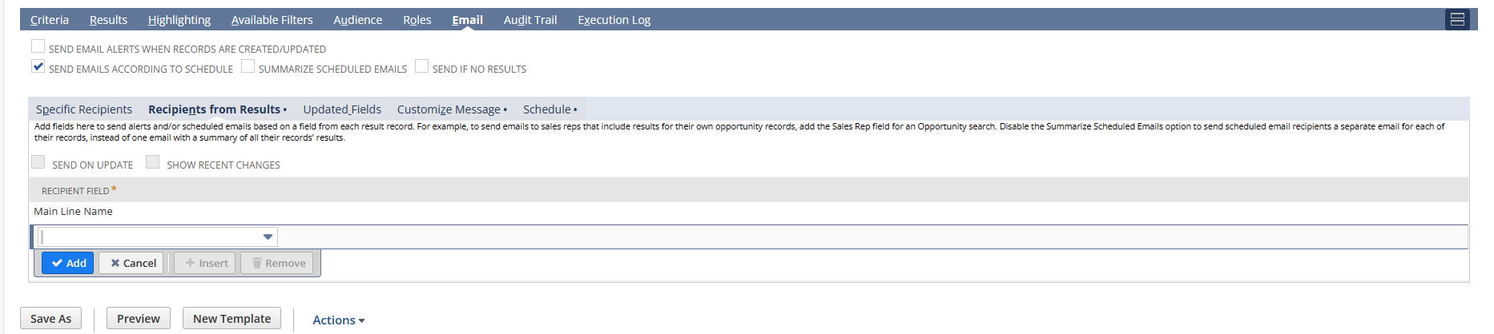The width and height of the screenshot is (1494, 334).
Task: Enable the Send On Update checkbox
Action: click(38, 162)
